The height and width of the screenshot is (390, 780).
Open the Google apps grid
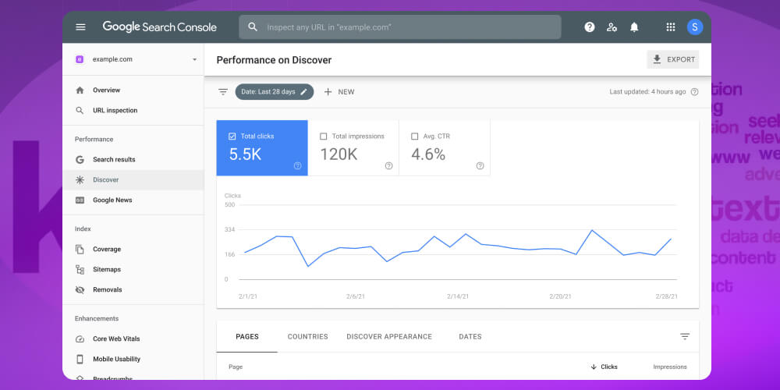[671, 27]
